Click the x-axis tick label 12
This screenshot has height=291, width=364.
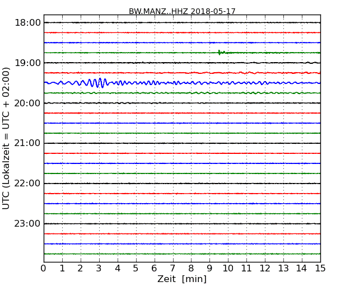click(265, 269)
